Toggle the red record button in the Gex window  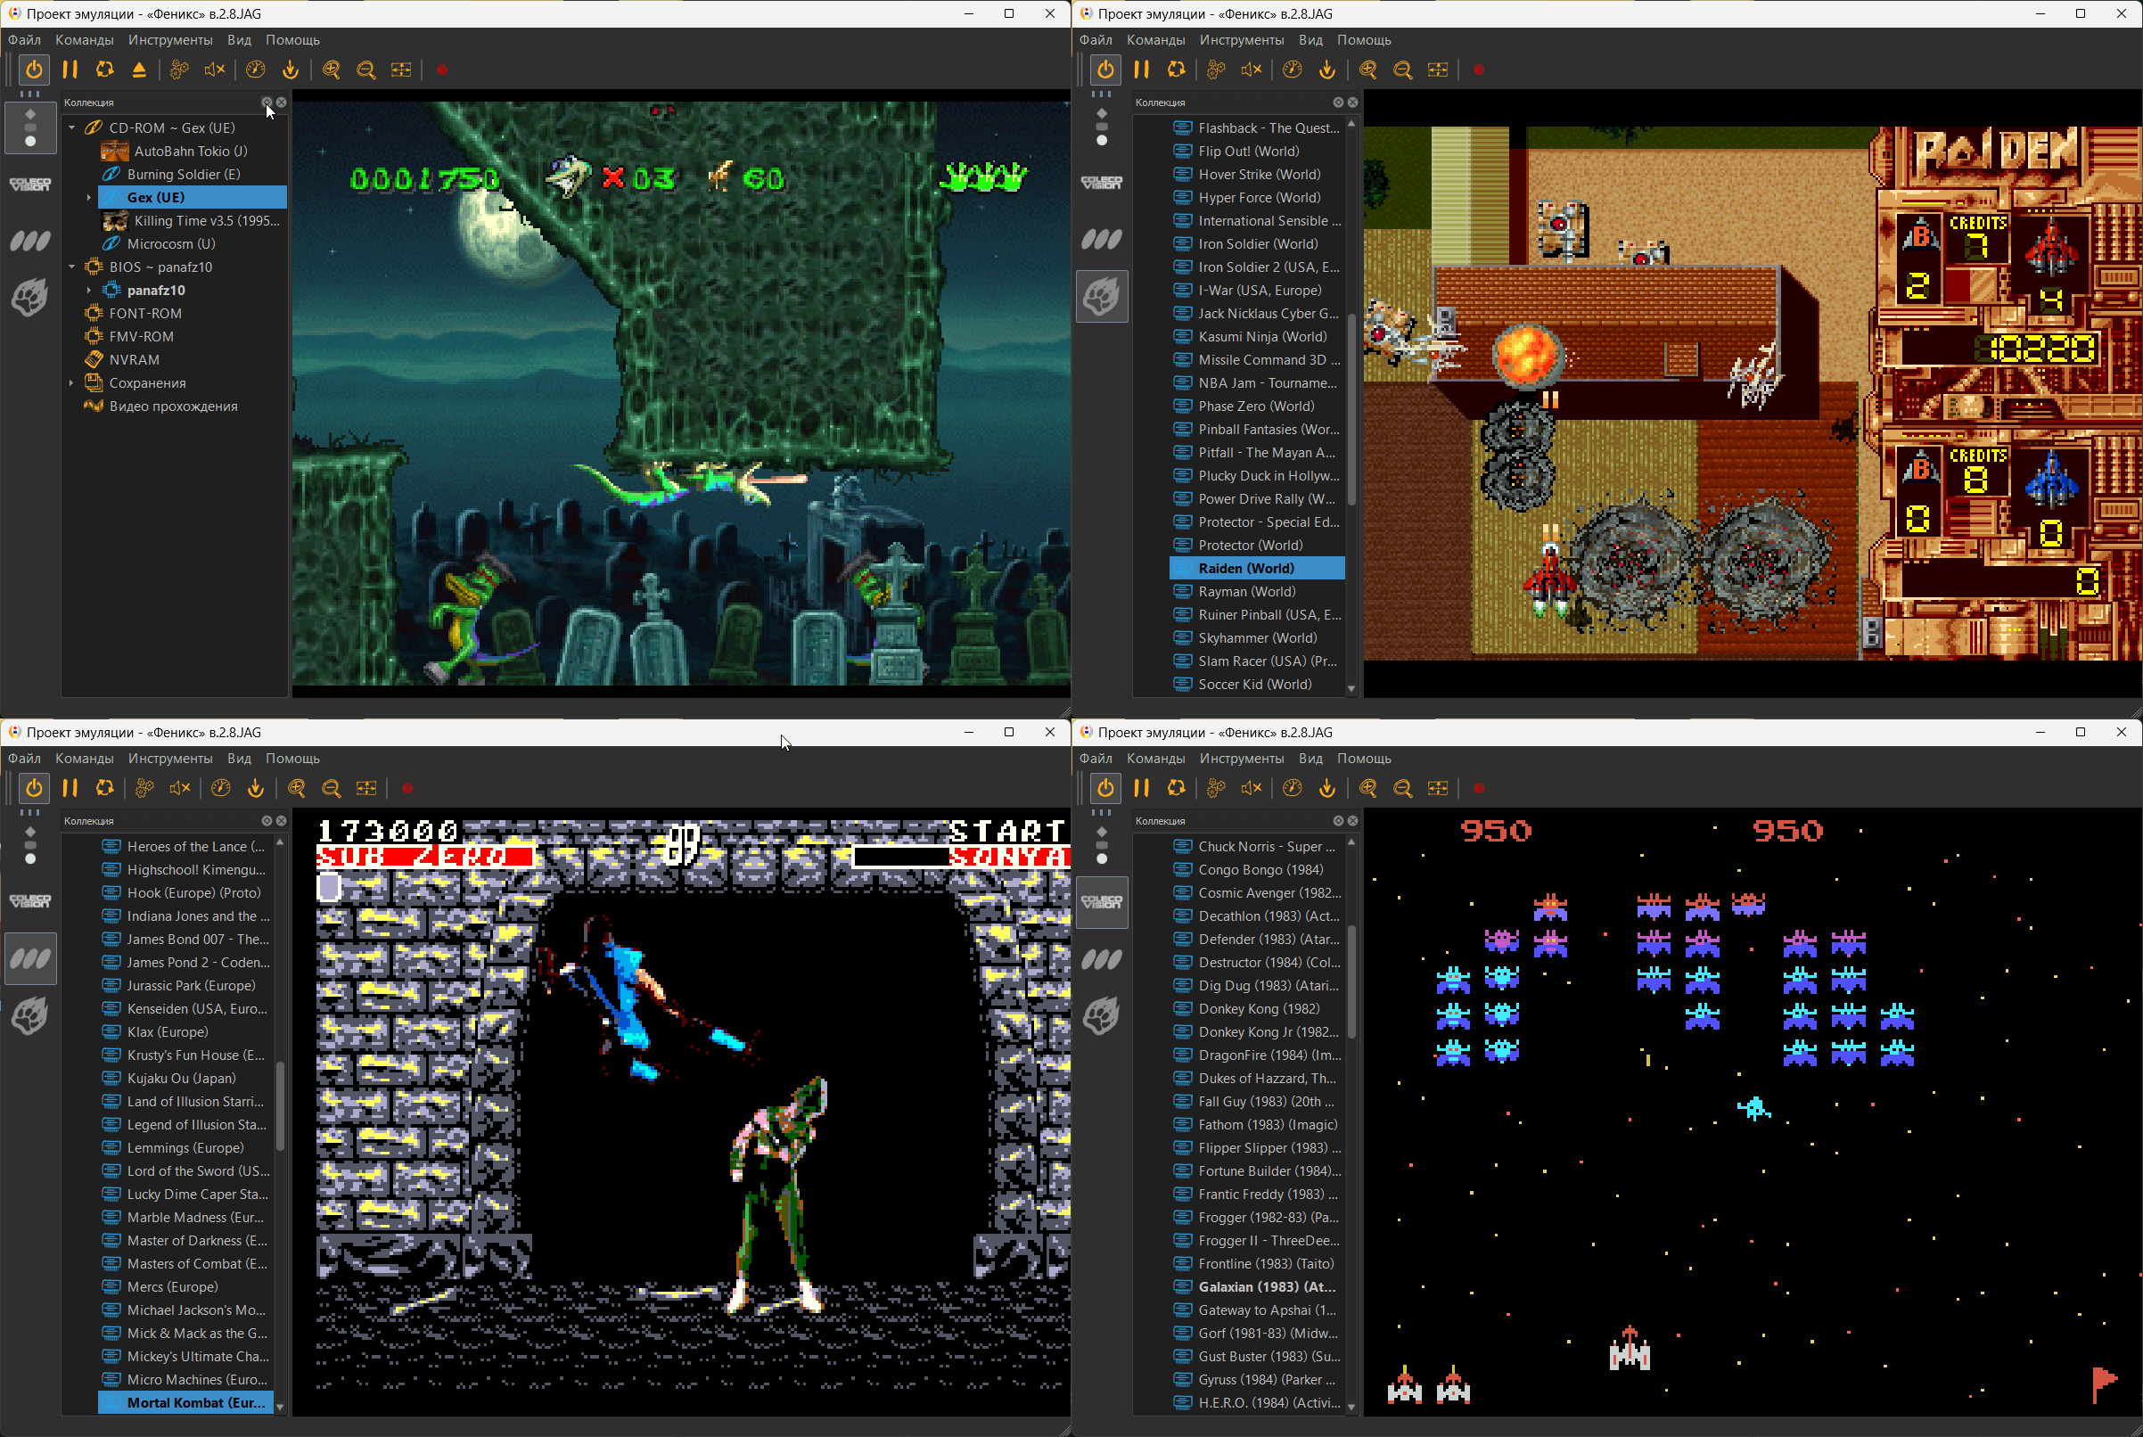[x=441, y=70]
